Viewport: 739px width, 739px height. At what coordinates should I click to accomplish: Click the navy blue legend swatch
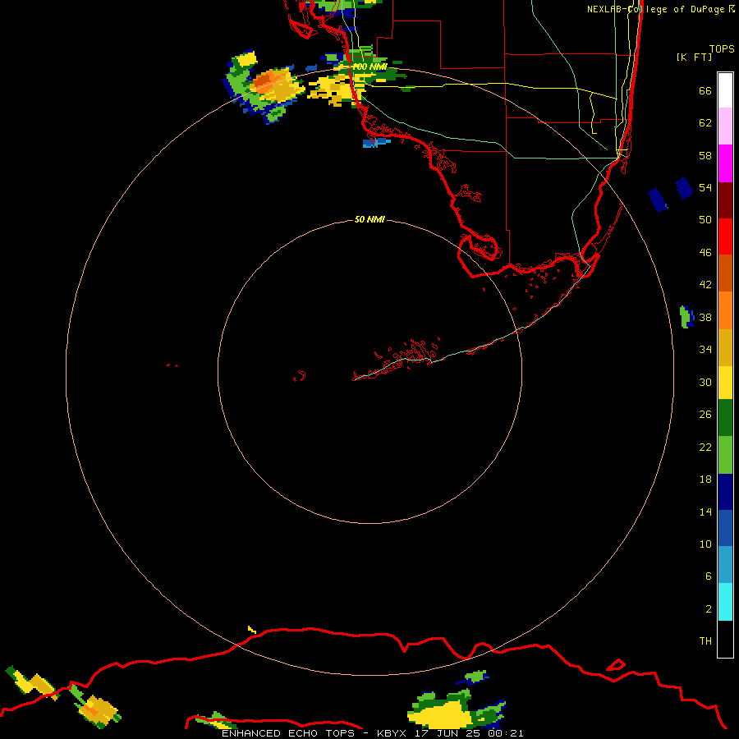(x=725, y=492)
